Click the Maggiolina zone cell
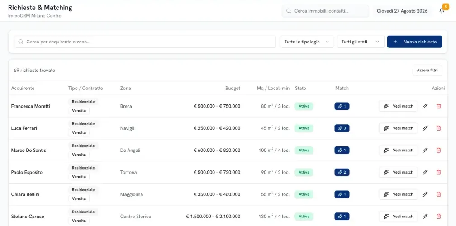Screen dimensions: 456x226 (x=132, y=194)
